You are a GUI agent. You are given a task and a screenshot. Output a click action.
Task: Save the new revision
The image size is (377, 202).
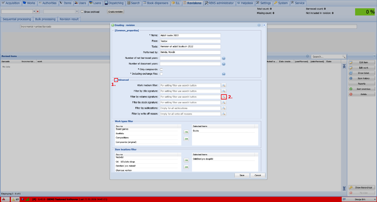pyautogui.click(x=242, y=175)
